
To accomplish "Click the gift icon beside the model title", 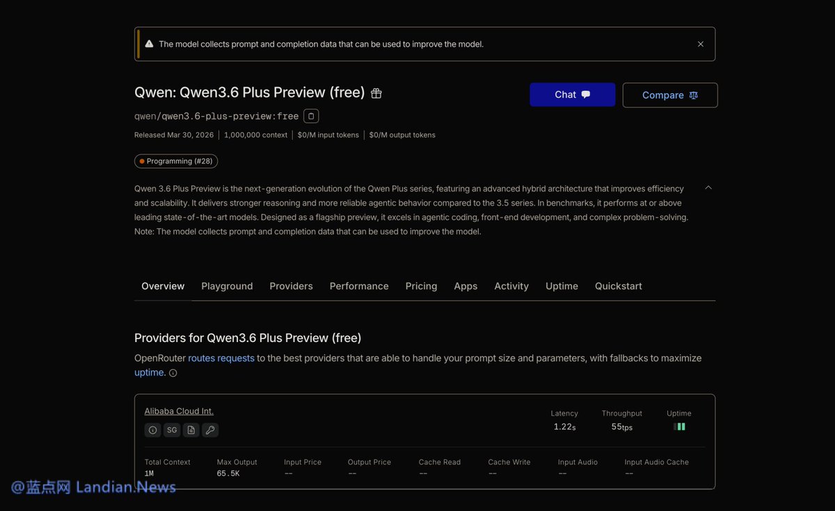I will pos(376,92).
